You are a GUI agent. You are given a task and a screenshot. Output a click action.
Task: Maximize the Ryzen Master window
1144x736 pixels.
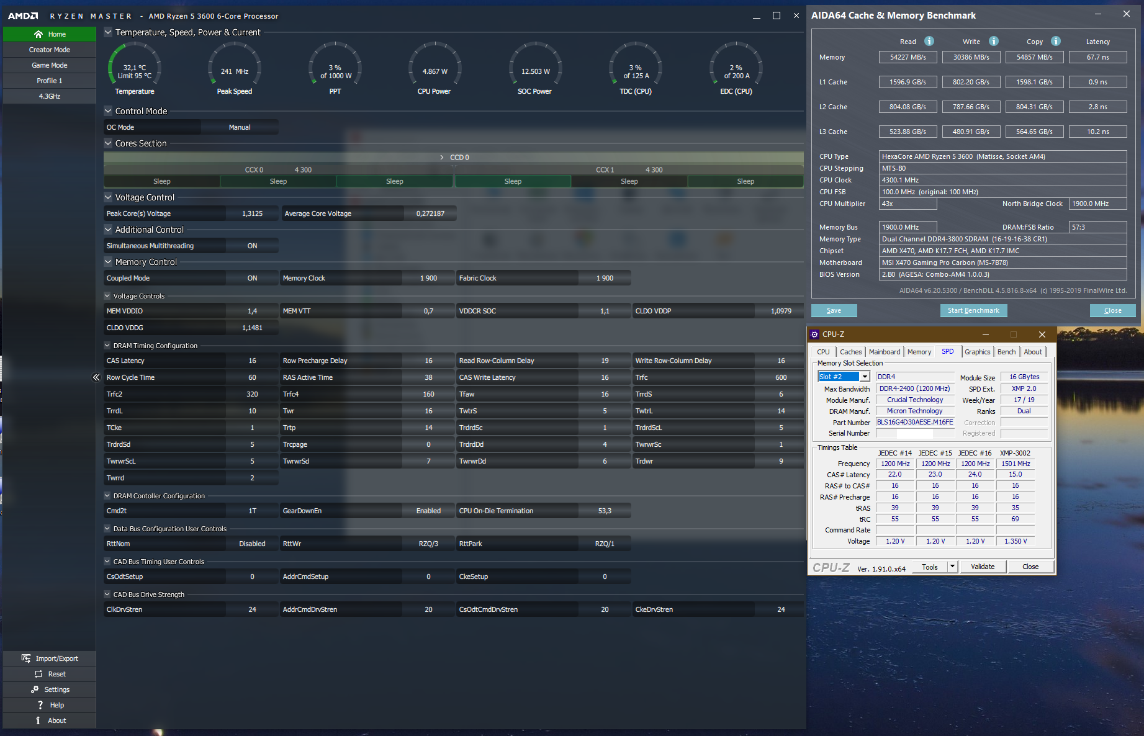click(777, 16)
